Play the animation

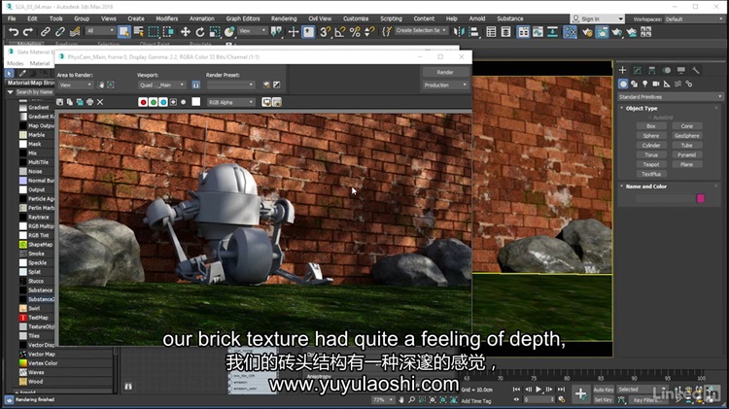coord(538,389)
